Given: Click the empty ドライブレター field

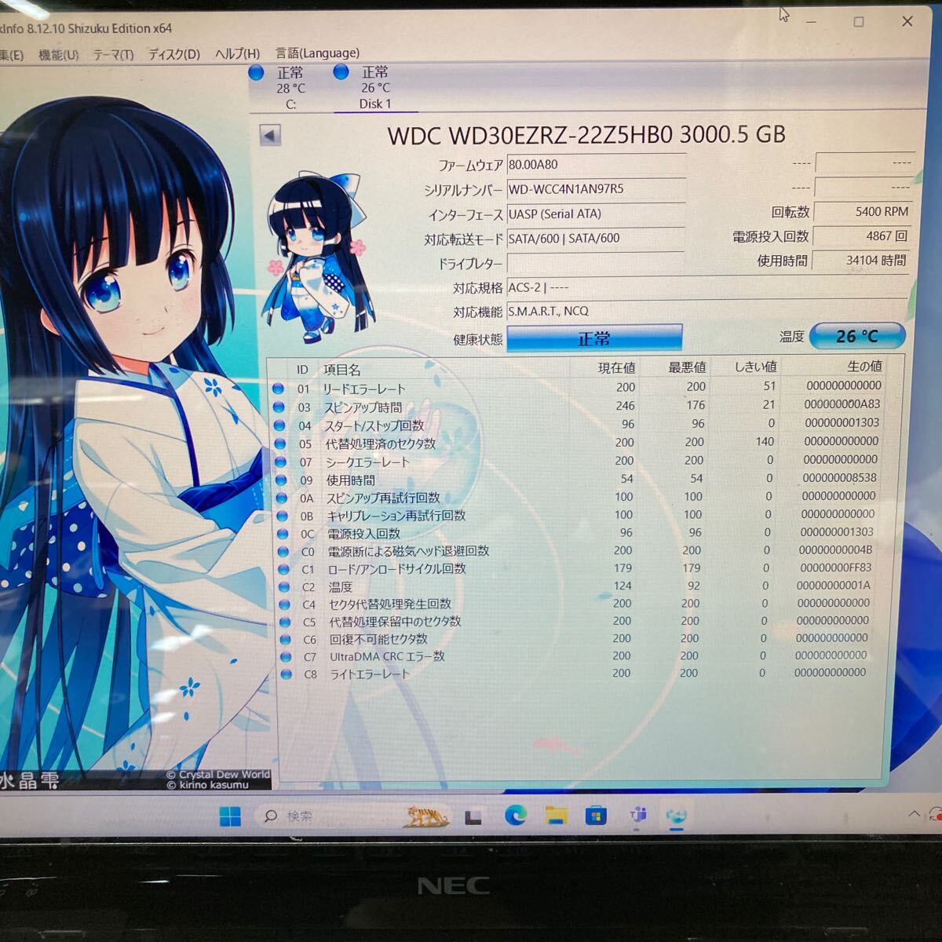Looking at the screenshot, I should (596, 263).
